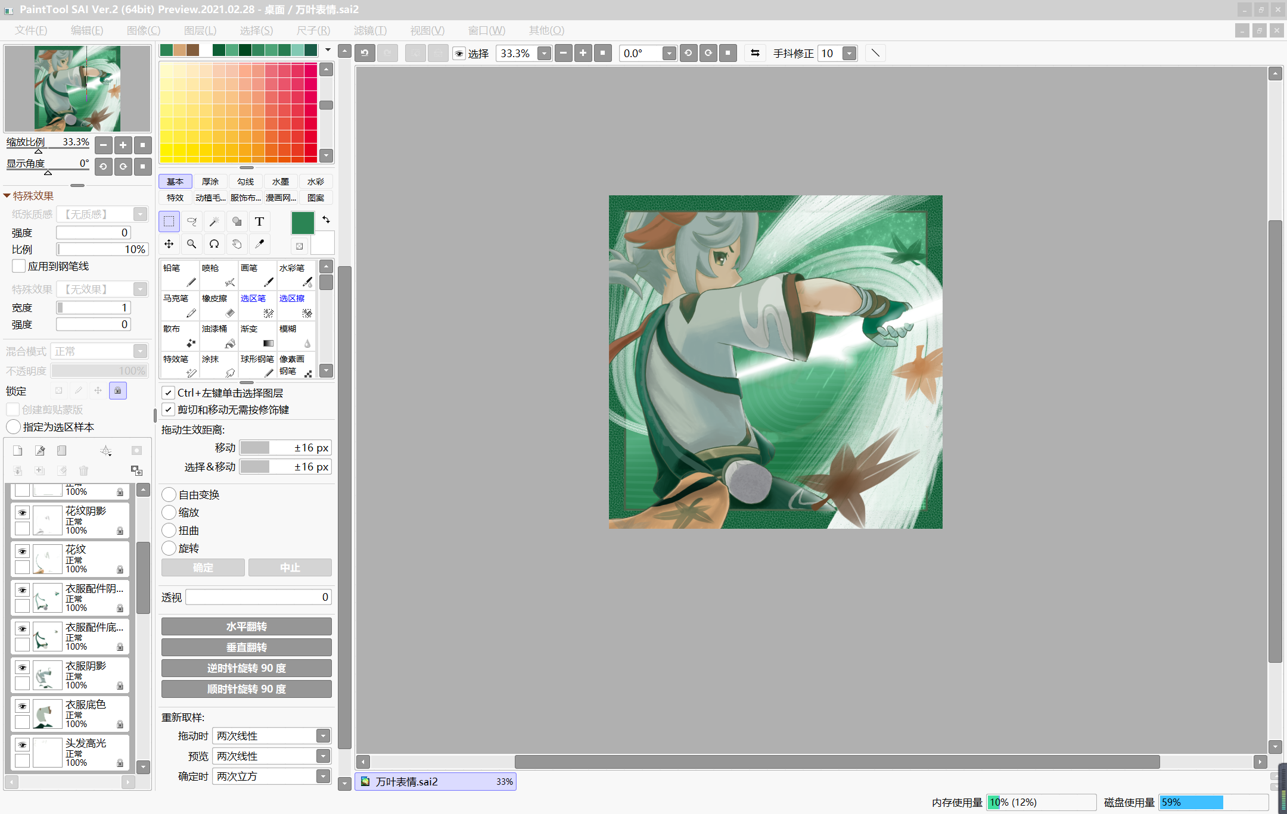The height and width of the screenshot is (814, 1287).
Task: Open the 视图(V) menu
Action: tap(427, 30)
